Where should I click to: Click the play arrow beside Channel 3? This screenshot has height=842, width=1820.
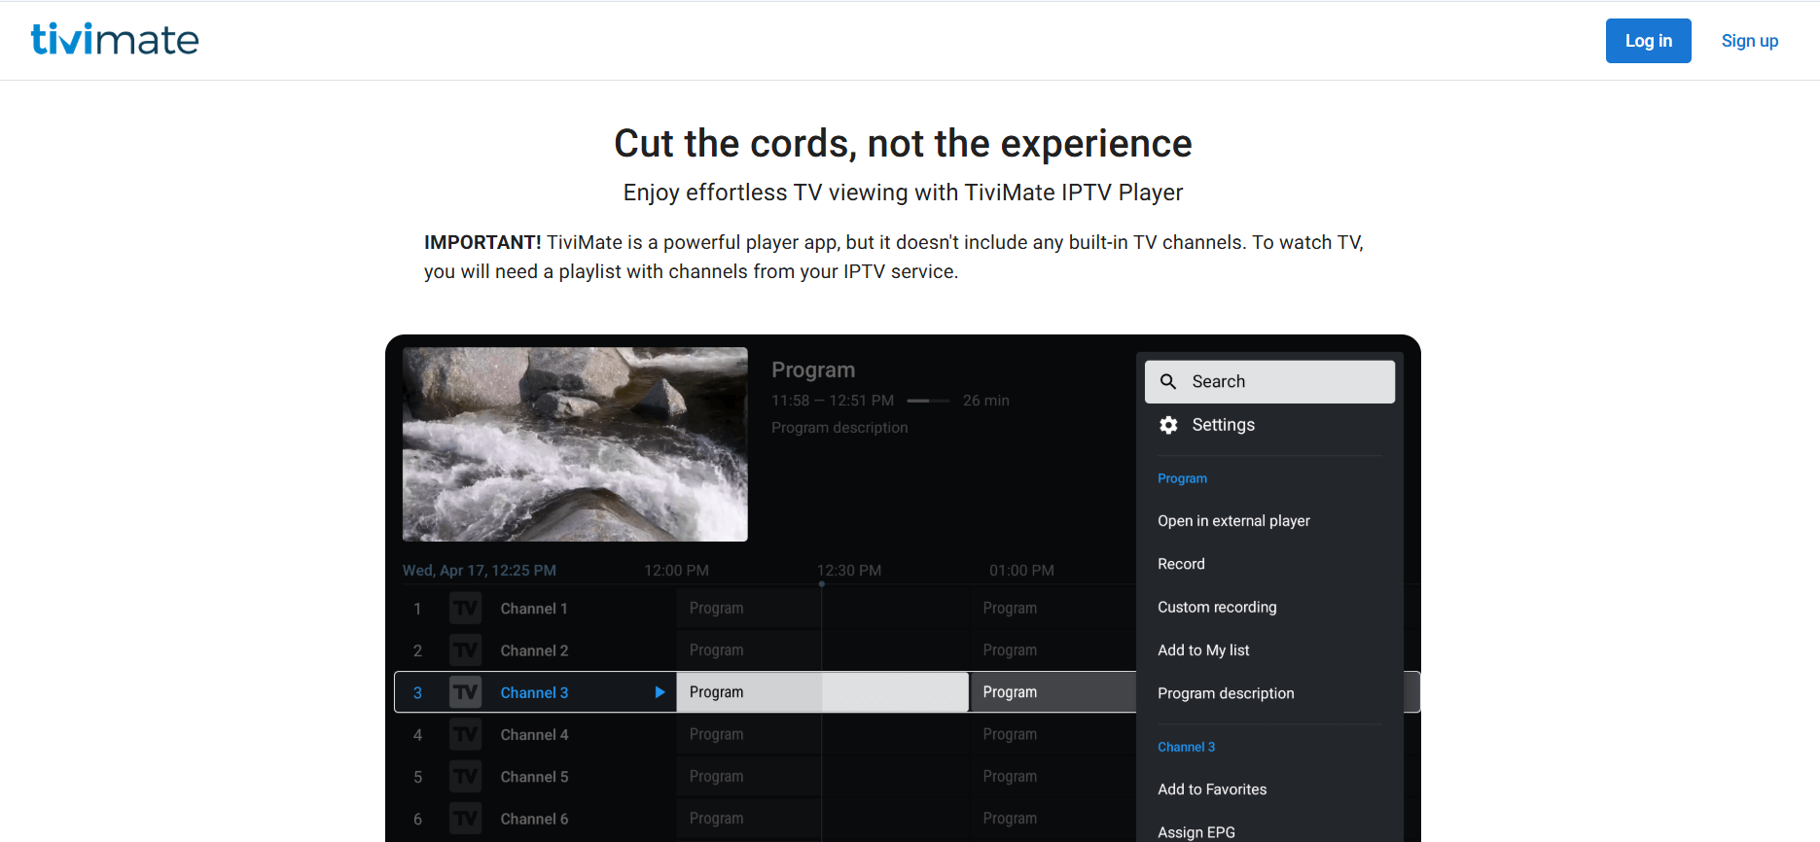[x=660, y=692]
